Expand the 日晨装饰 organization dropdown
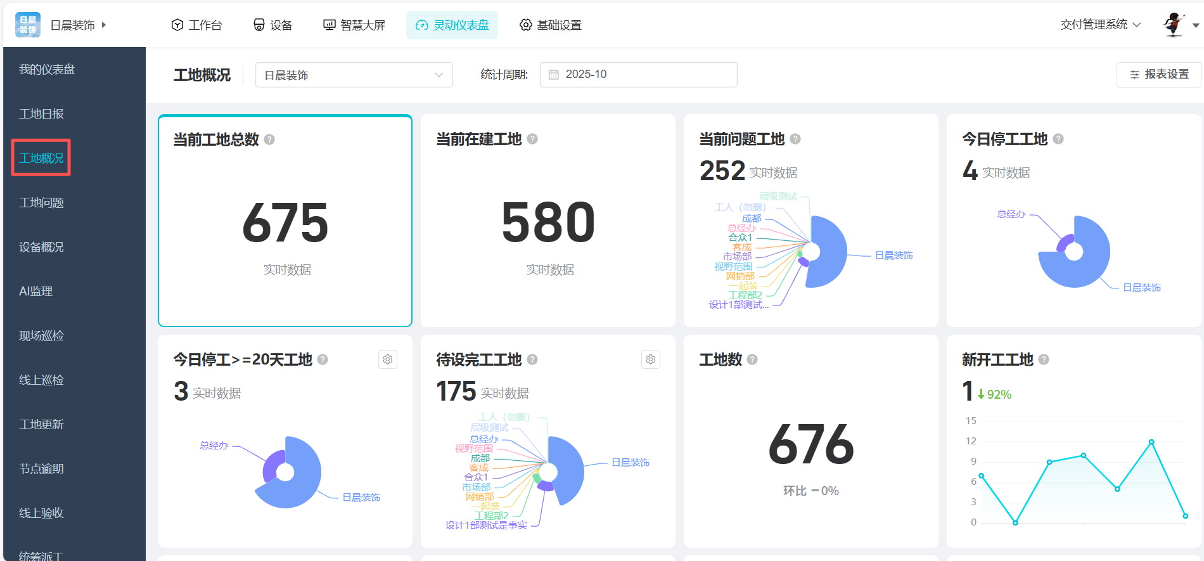Image resolution: width=1204 pixels, height=561 pixels. tap(354, 75)
